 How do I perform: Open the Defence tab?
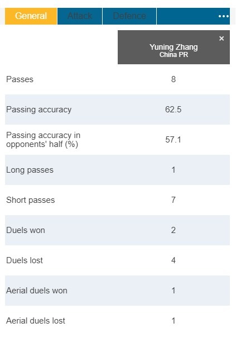tap(129, 16)
